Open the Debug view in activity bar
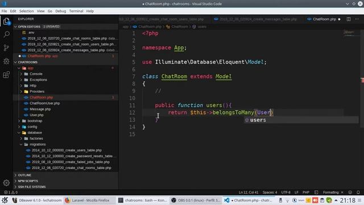This screenshot has width=364, height=205. pyautogui.click(x=6, y=61)
